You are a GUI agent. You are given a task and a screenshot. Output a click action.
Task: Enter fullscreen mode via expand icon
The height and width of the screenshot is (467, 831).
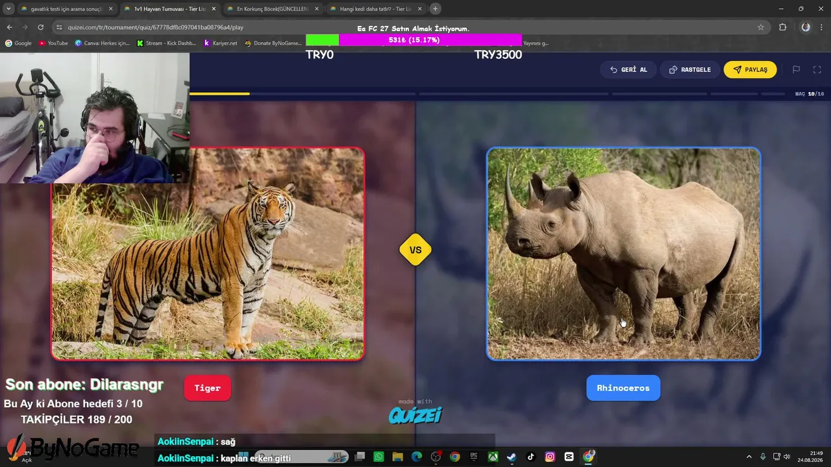coord(817,69)
